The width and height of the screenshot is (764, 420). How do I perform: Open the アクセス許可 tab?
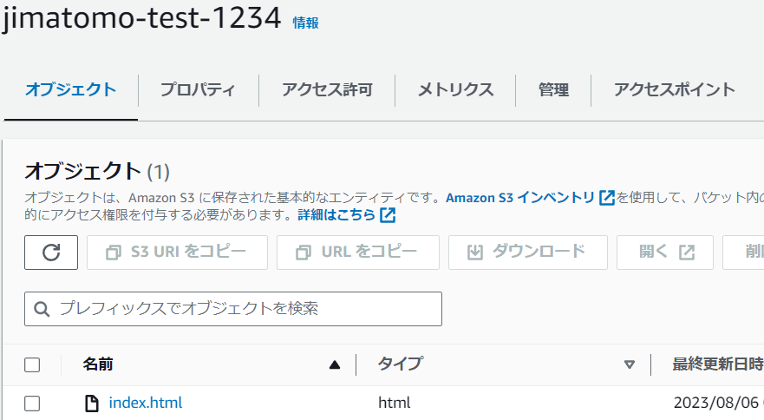coord(328,89)
